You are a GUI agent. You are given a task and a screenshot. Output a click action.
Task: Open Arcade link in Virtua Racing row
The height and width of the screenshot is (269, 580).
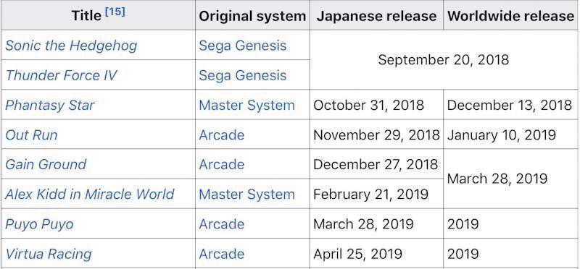tap(222, 254)
